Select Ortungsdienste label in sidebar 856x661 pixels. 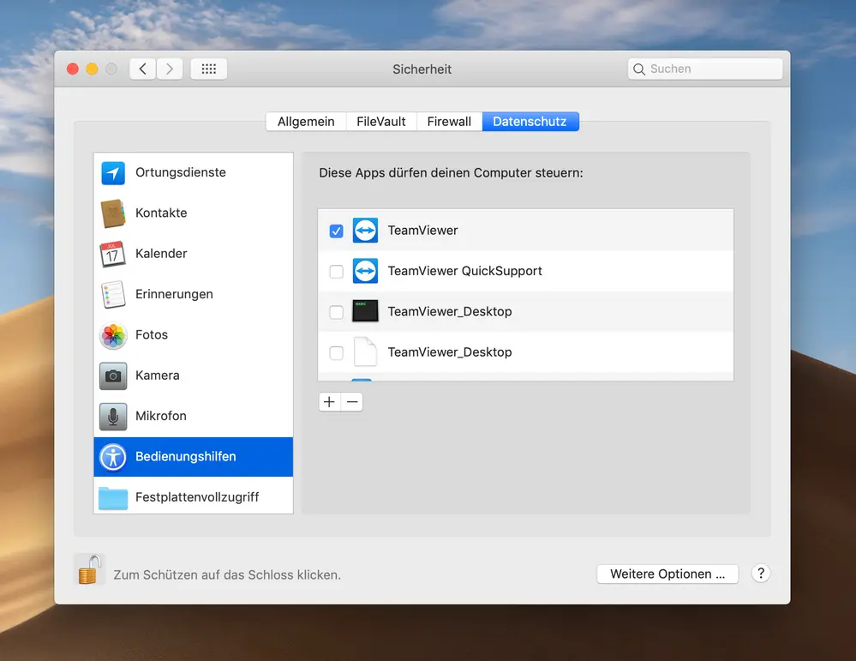(181, 172)
